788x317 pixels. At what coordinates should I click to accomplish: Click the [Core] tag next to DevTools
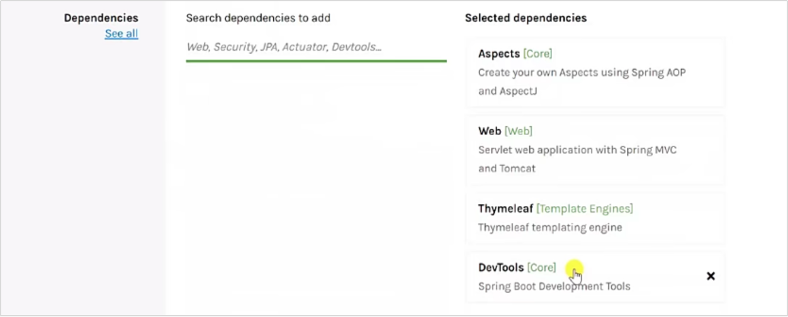541,267
